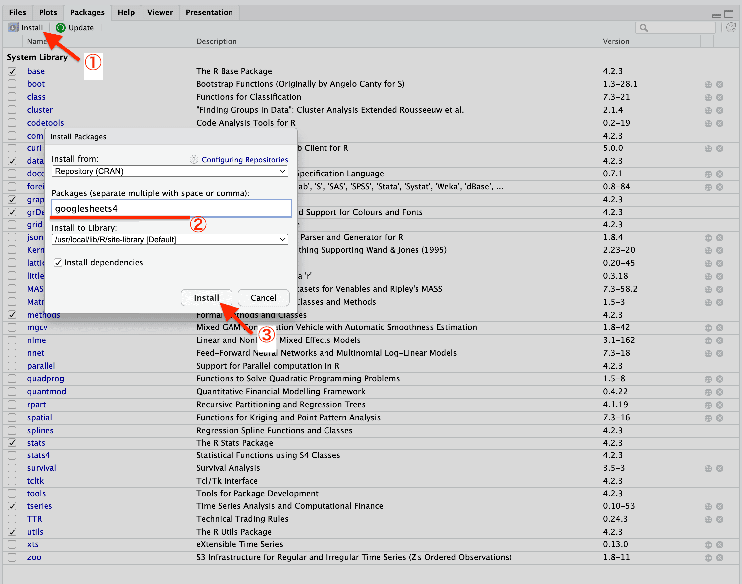This screenshot has height=584, width=742.
Task: Maximize the Packages pane
Action: tap(729, 14)
